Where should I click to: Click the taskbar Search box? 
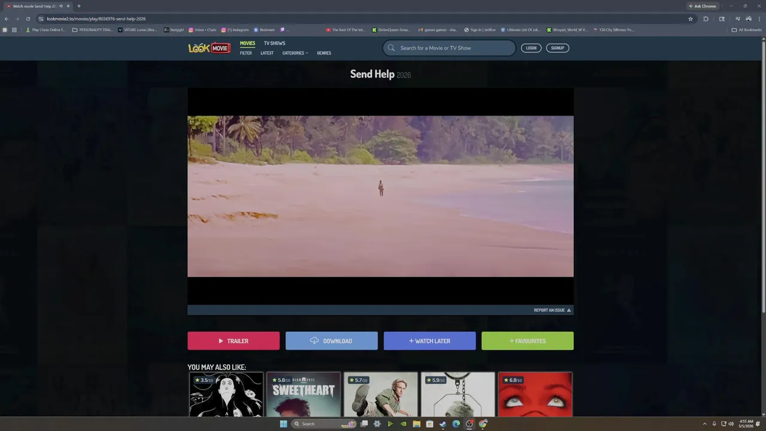point(323,424)
